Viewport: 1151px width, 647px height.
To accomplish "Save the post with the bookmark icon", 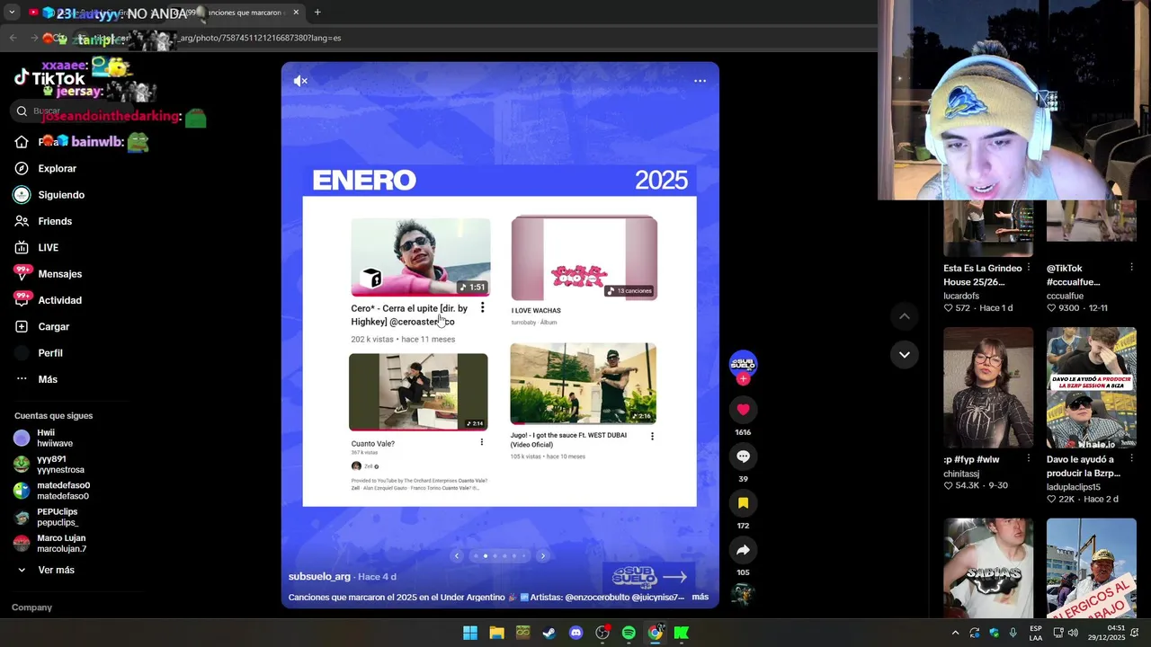I will tap(743, 503).
